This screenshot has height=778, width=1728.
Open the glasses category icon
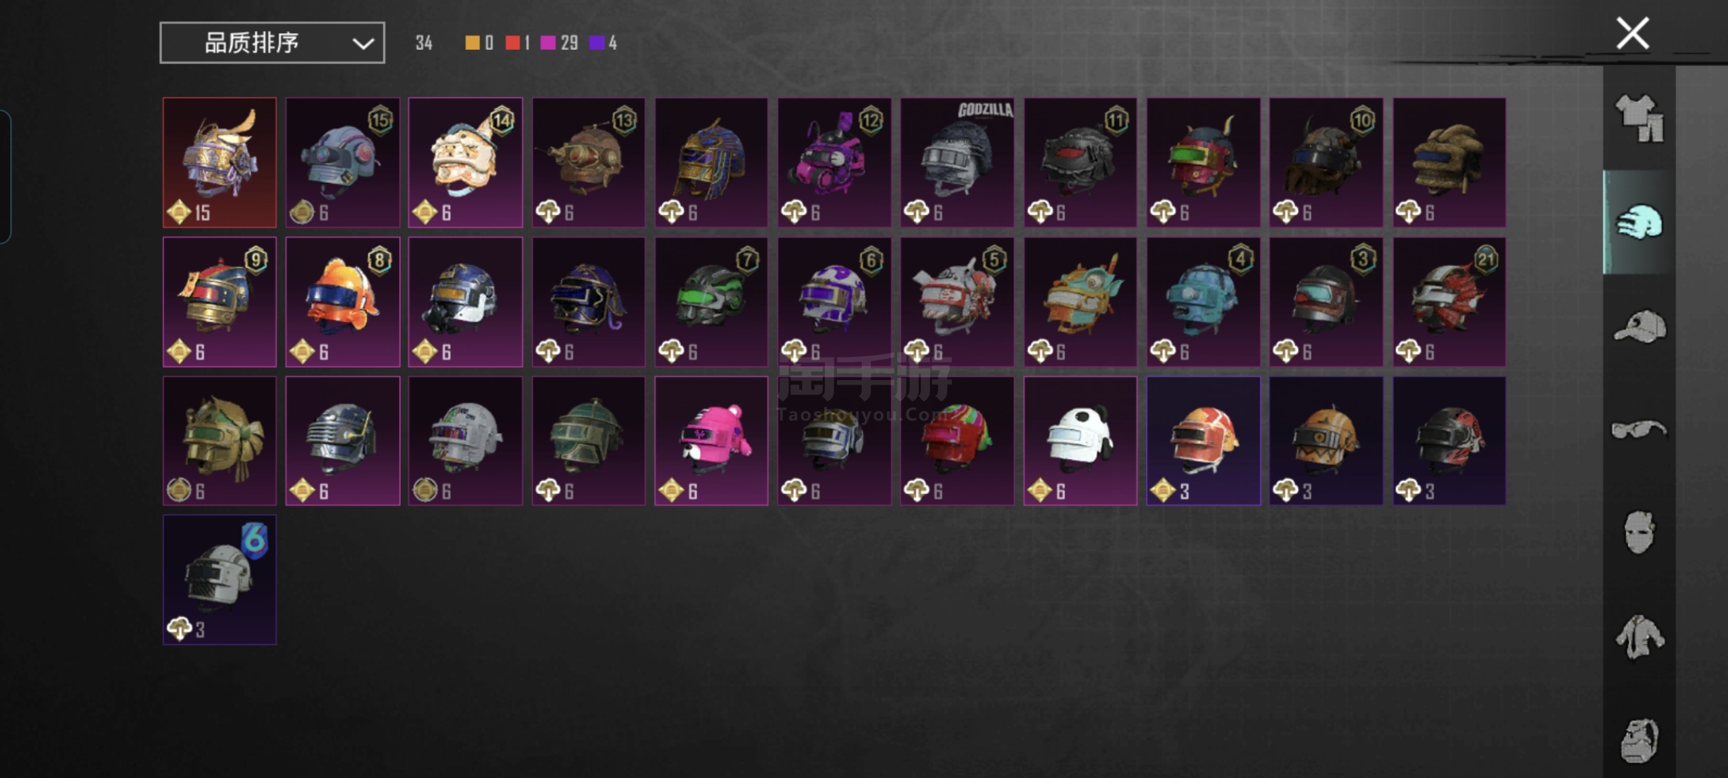click(1639, 429)
